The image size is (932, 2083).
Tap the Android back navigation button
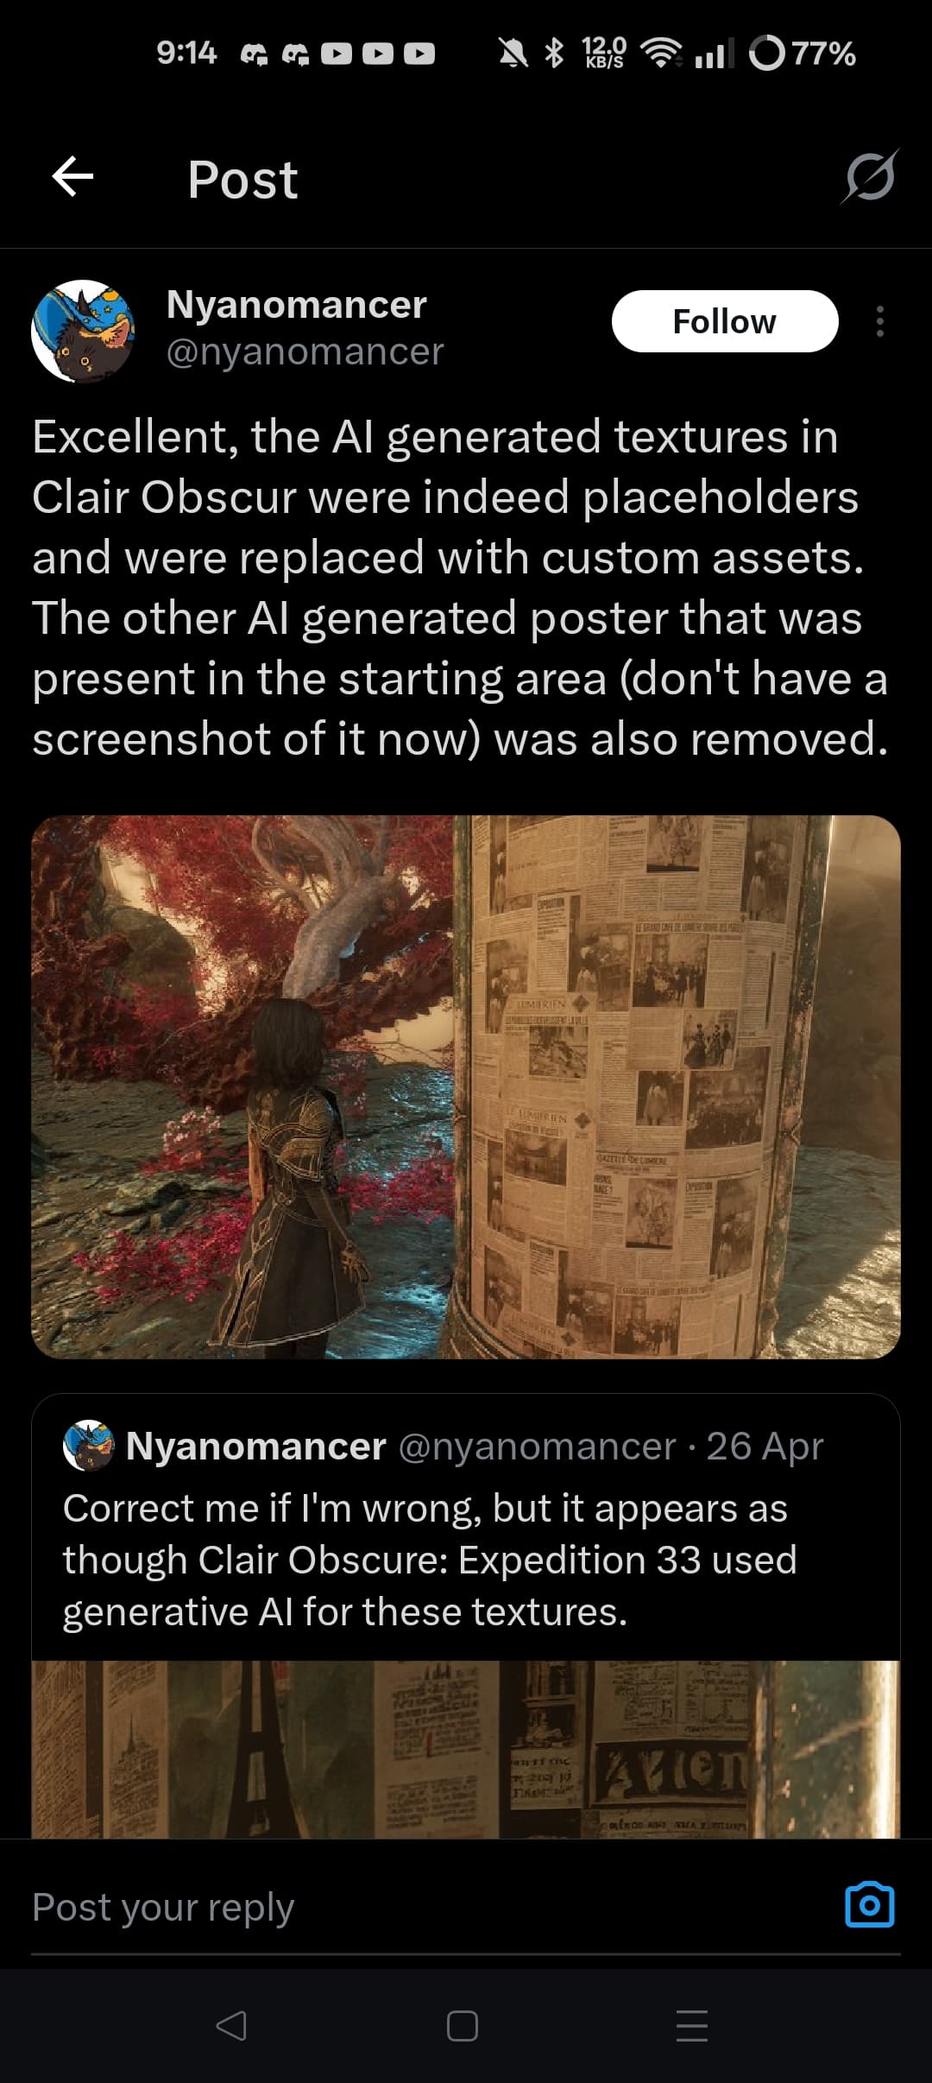click(x=231, y=2026)
